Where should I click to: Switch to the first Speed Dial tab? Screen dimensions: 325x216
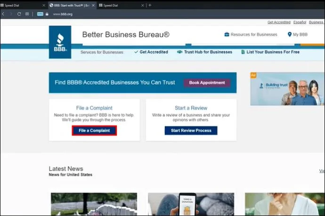pos(21,5)
